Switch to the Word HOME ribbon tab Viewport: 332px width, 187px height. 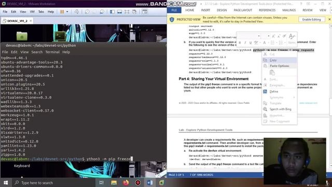[190, 10]
